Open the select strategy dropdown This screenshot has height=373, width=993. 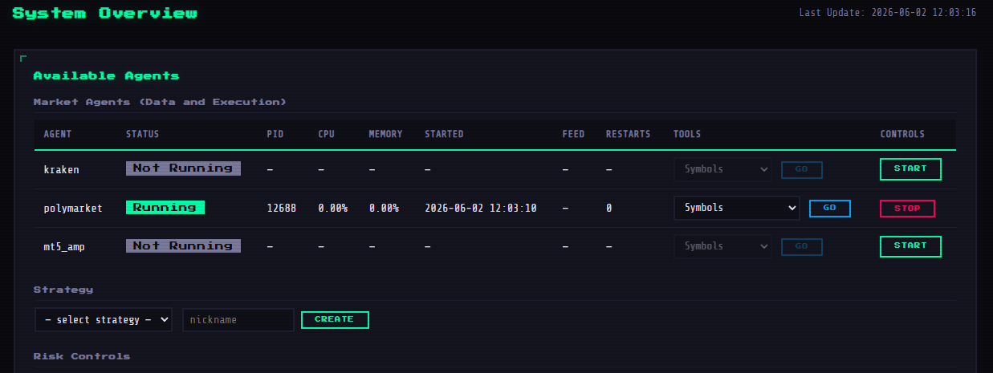(104, 320)
